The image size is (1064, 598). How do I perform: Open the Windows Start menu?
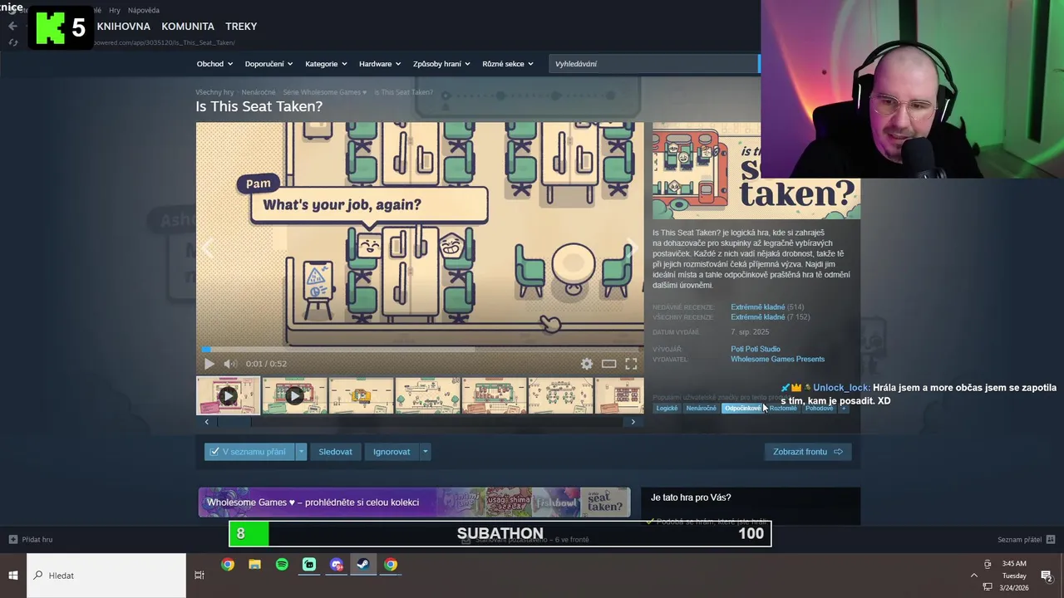[x=13, y=576]
